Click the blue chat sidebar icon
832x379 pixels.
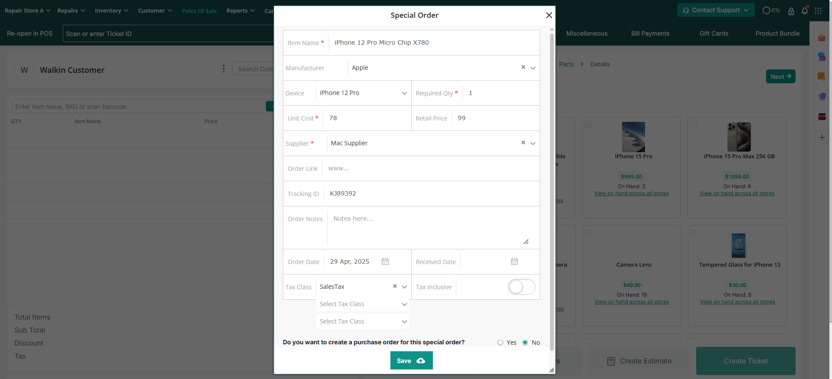822,57
